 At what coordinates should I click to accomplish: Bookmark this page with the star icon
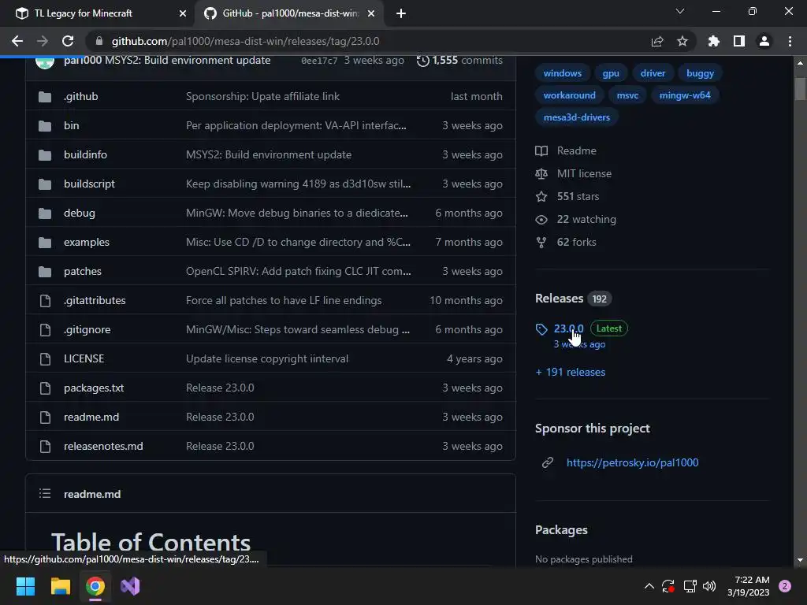[x=682, y=41]
